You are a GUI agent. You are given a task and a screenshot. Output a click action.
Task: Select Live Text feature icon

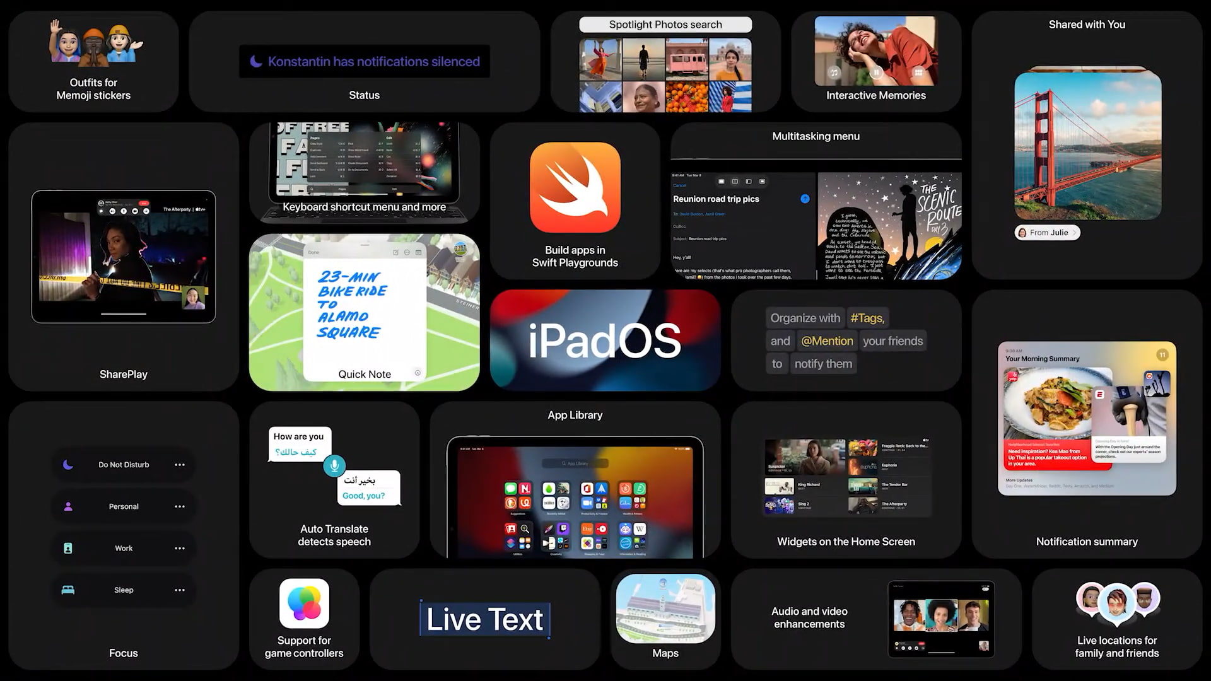coord(485,618)
